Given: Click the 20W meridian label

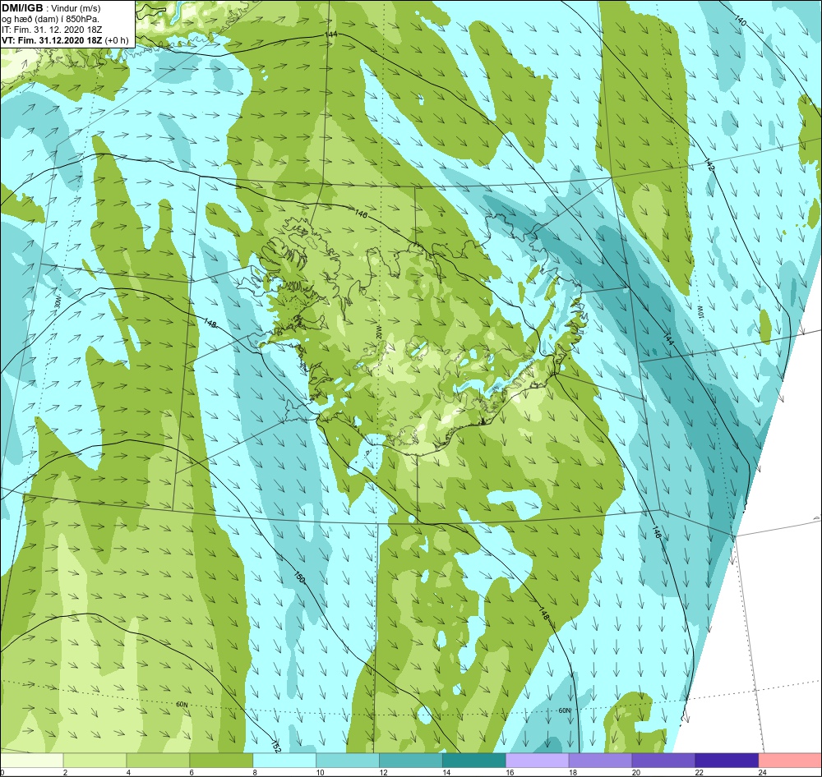Looking at the screenshot, I should (378, 333).
